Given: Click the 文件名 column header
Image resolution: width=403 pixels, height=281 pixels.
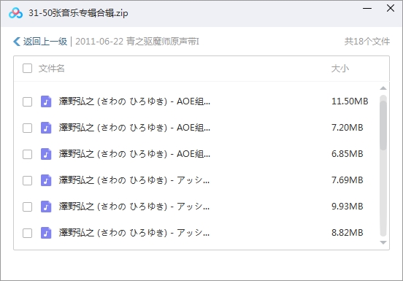Looking at the screenshot, I should 51,69.
